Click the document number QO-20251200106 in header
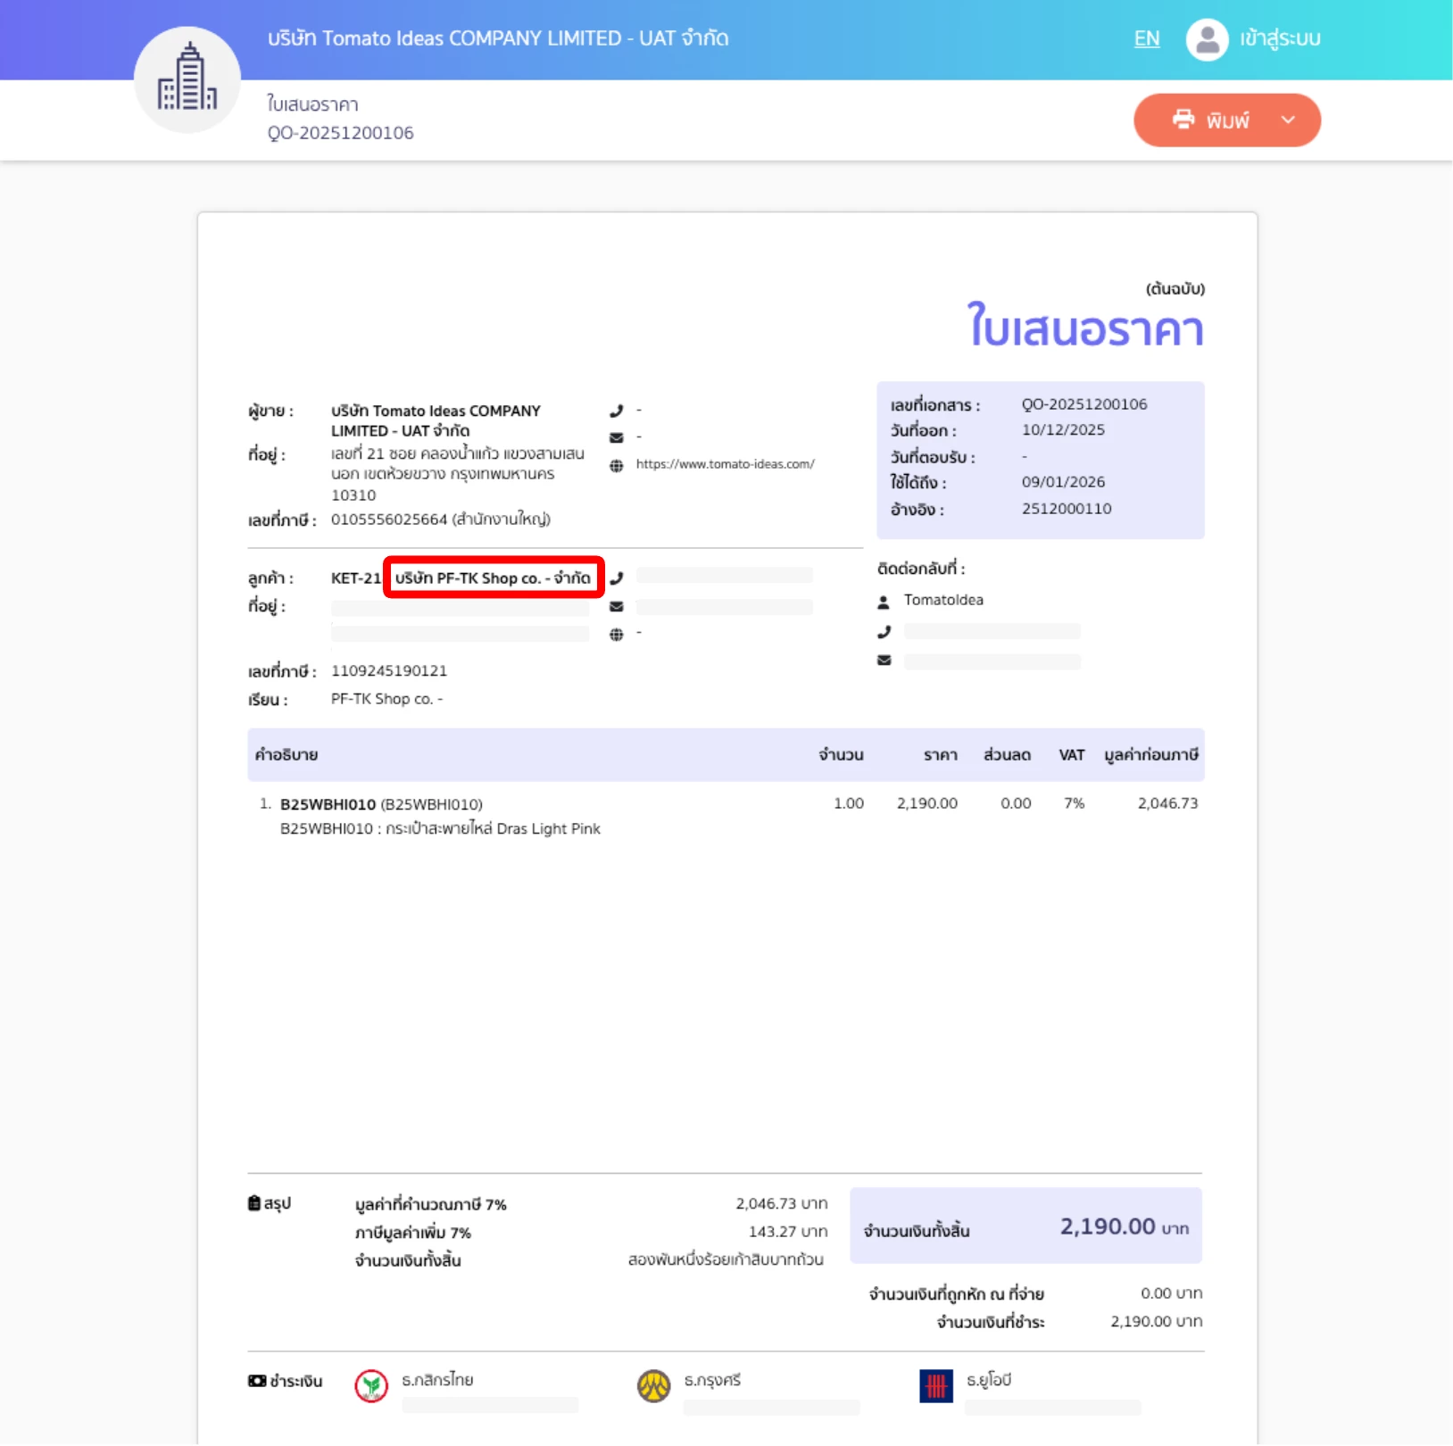1453x1446 pixels. [340, 133]
